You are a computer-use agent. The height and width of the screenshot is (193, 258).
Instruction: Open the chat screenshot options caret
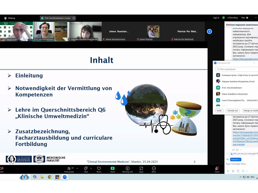[x=247, y=171]
